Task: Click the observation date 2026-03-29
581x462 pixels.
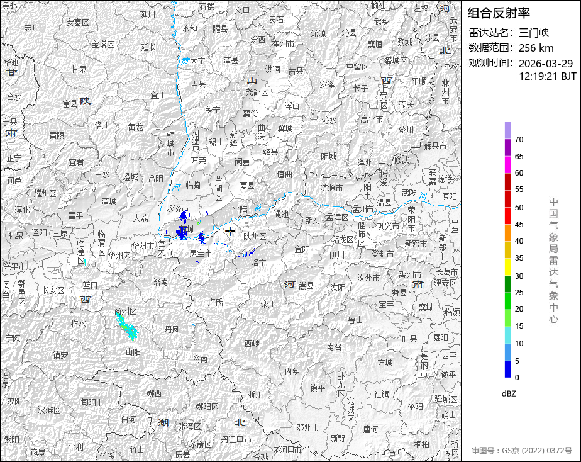Action: (x=546, y=64)
